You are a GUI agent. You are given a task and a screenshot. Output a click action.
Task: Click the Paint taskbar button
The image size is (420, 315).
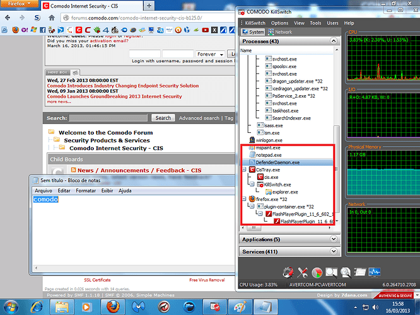pos(240,307)
